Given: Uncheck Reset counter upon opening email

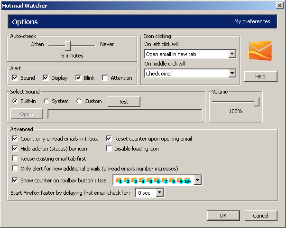Looking at the screenshot, I should pyautogui.click(x=109, y=139).
